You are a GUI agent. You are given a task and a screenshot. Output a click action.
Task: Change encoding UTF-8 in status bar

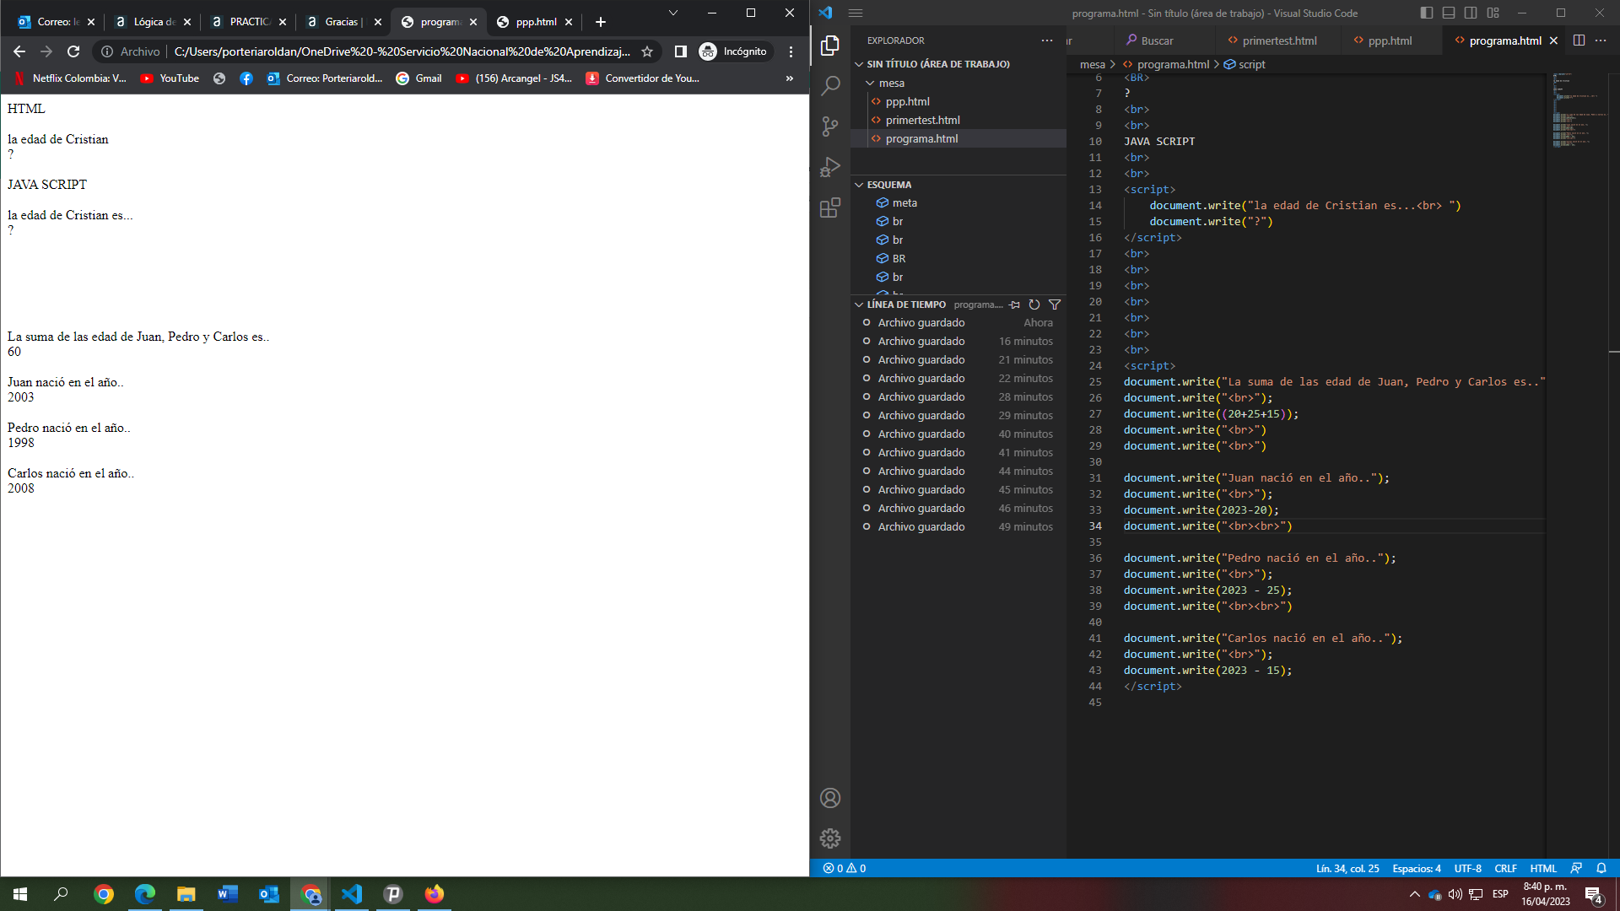1468,868
